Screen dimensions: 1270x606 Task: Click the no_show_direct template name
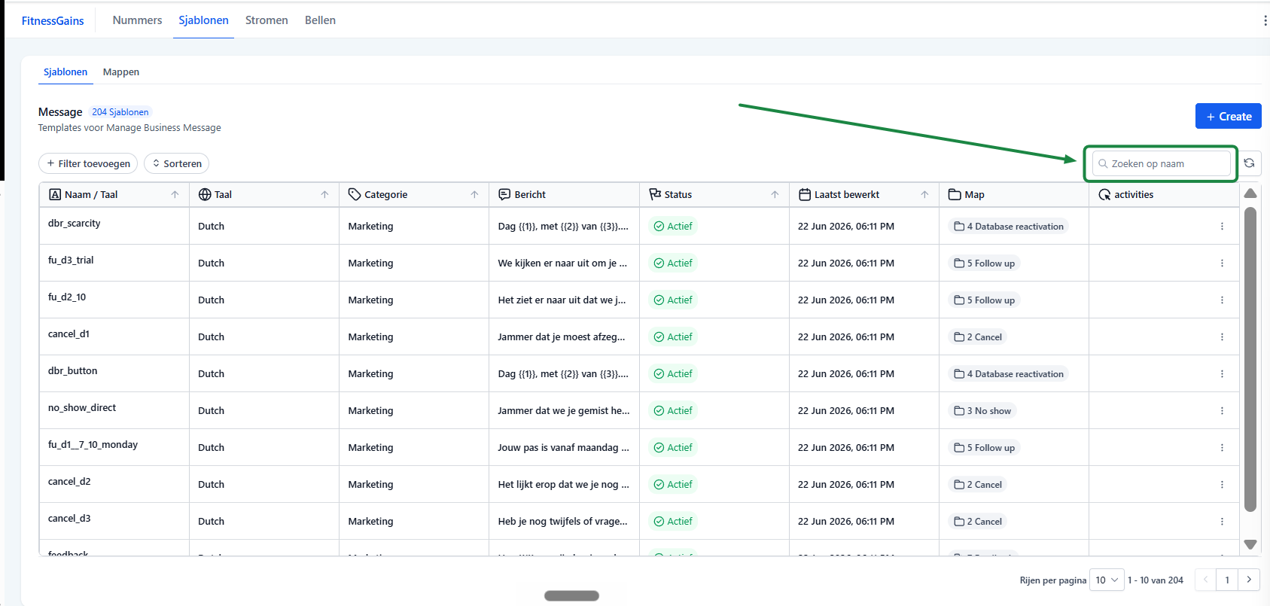(x=82, y=407)
